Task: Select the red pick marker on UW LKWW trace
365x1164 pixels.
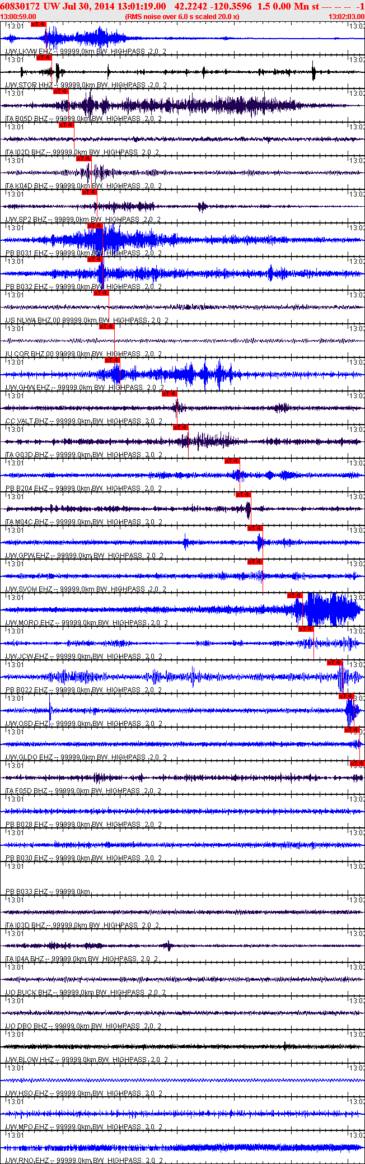Action: click(39, 24)
